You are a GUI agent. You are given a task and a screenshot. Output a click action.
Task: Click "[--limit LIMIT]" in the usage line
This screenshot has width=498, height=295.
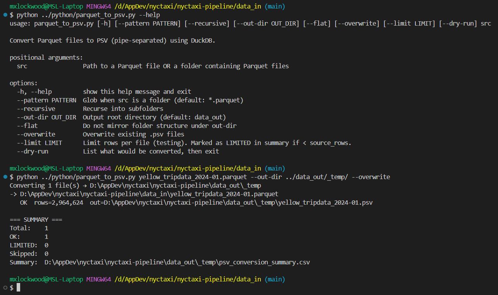coord(409,23)
